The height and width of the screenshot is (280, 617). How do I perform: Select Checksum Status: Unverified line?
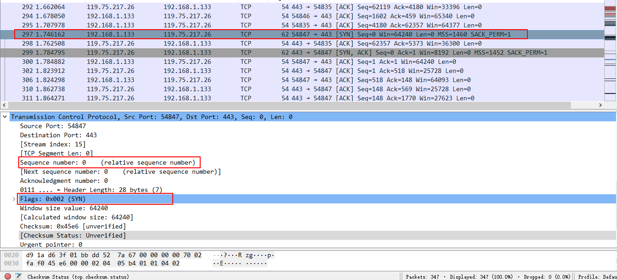(73, 235)
